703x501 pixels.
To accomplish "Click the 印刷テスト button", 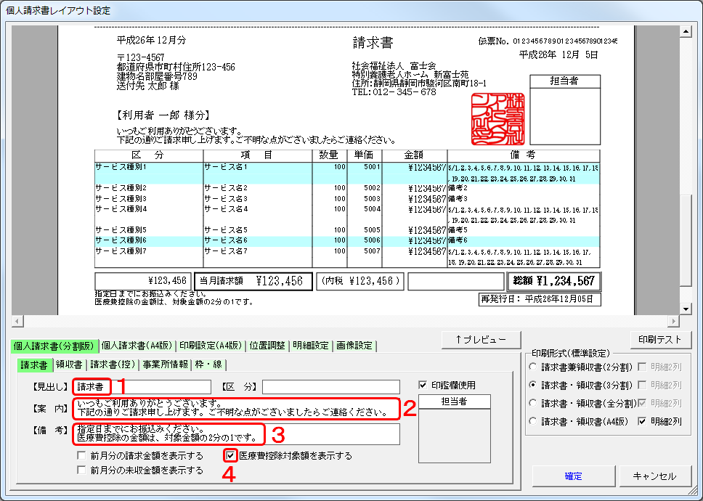I will click(x=659, y=339).
